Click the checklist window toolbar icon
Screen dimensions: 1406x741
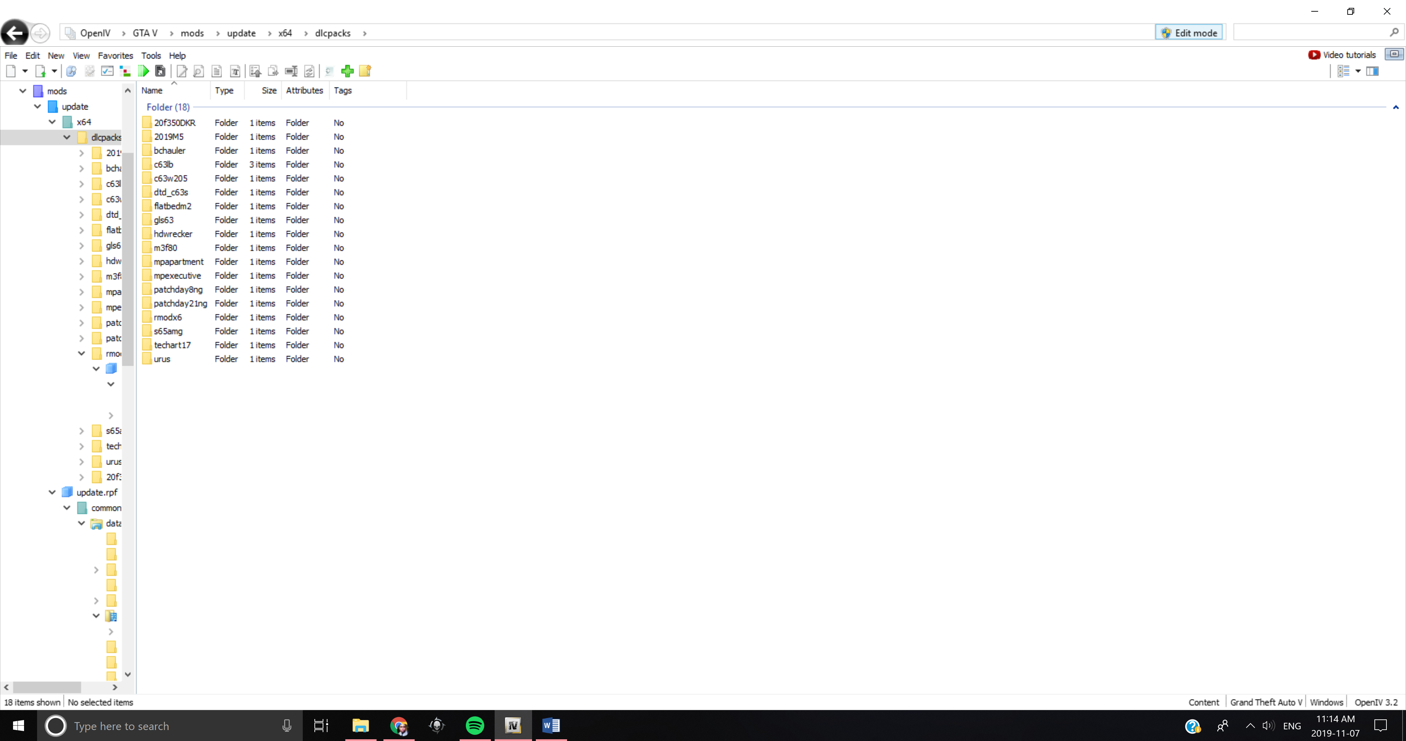(107, 71)
